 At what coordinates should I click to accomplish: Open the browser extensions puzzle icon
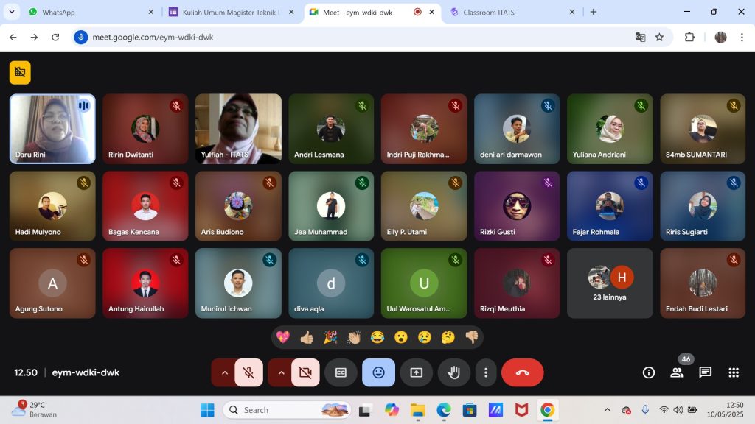tap(689, 37)
